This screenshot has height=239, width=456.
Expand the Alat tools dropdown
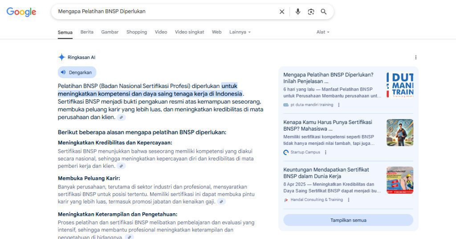click(323, 32)
